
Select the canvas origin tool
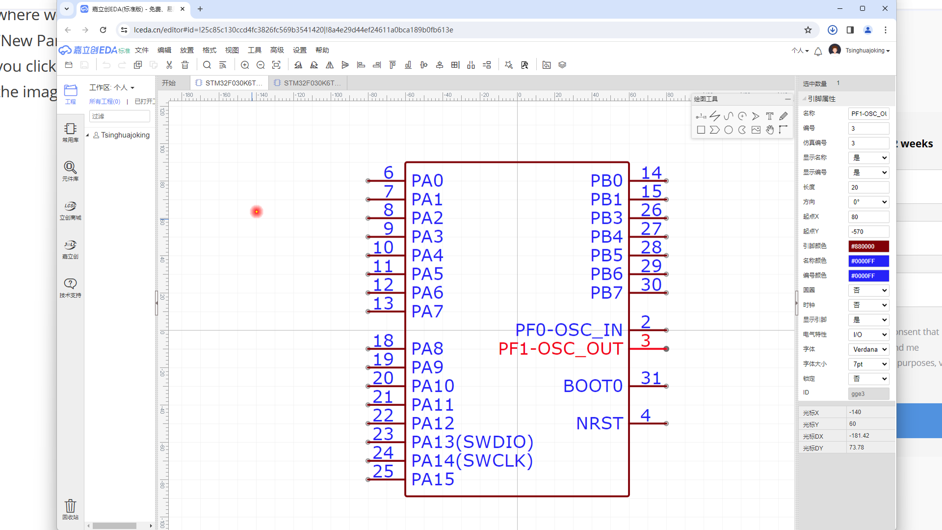784,130
